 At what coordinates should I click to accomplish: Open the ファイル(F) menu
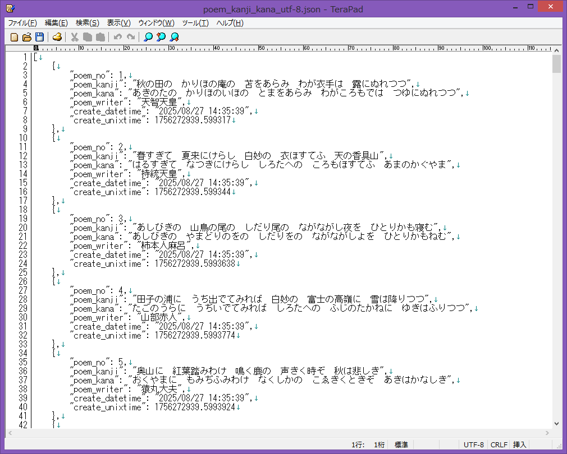tap(22, 23)
